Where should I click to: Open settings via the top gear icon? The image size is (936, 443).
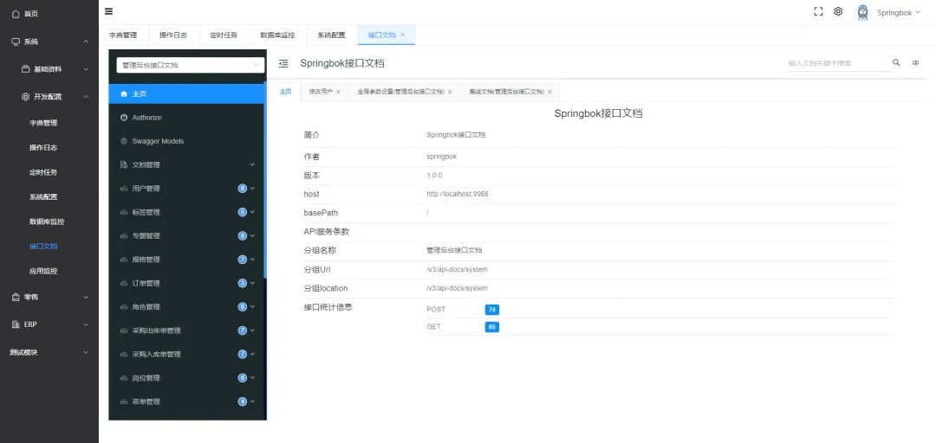(x=838, y=11)
